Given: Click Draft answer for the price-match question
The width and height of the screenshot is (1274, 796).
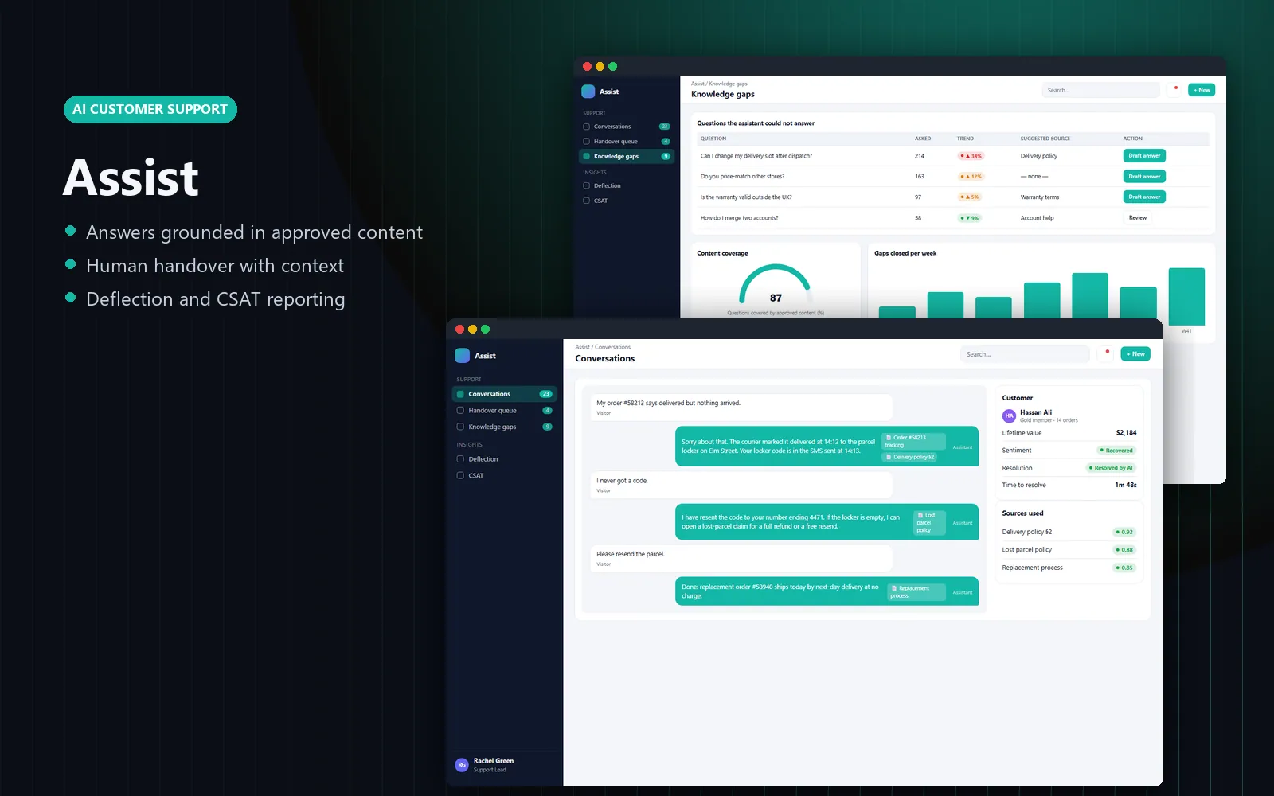Looking at the screenshot, I should (1144, 177).
